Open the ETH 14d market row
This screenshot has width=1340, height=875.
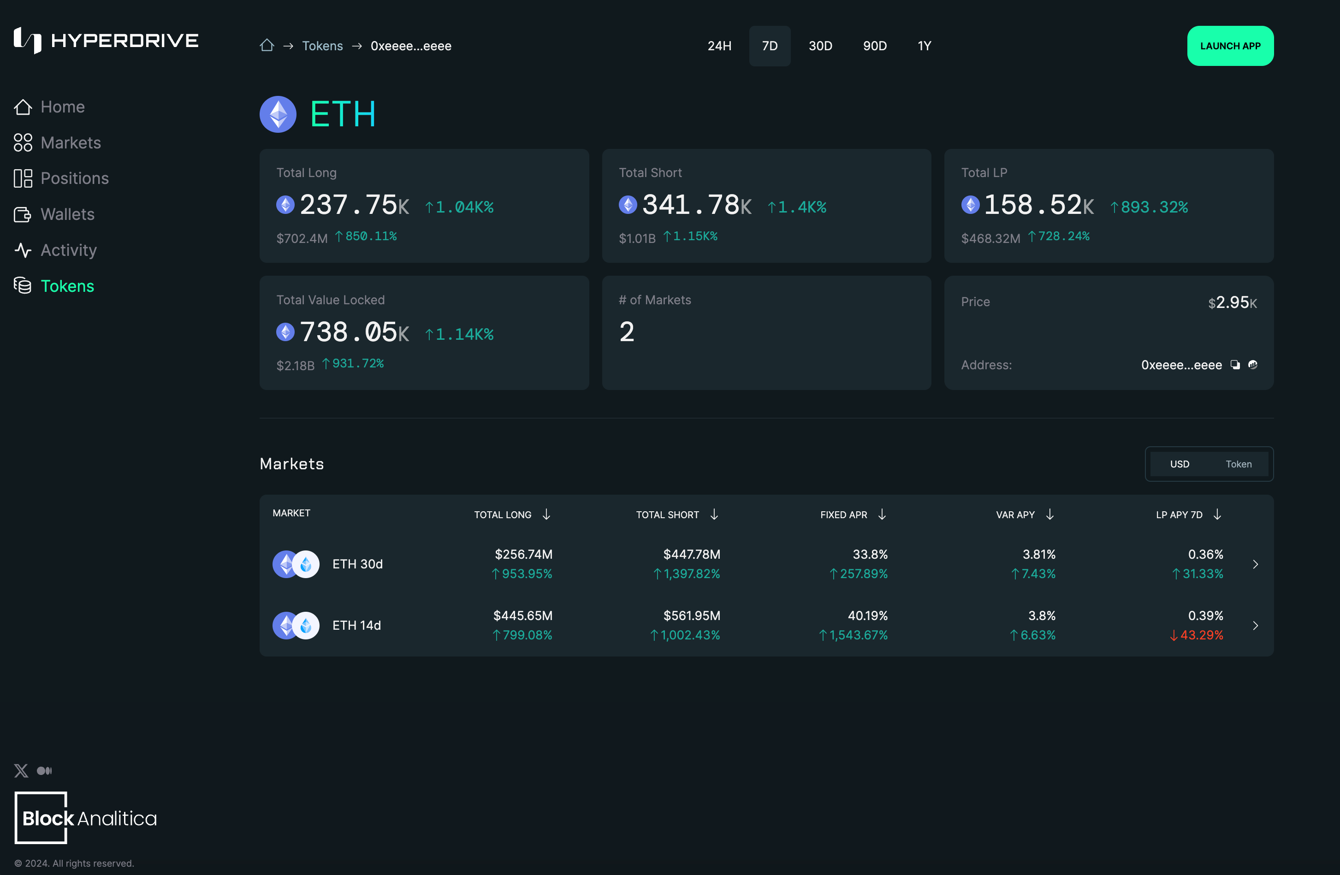356,626
